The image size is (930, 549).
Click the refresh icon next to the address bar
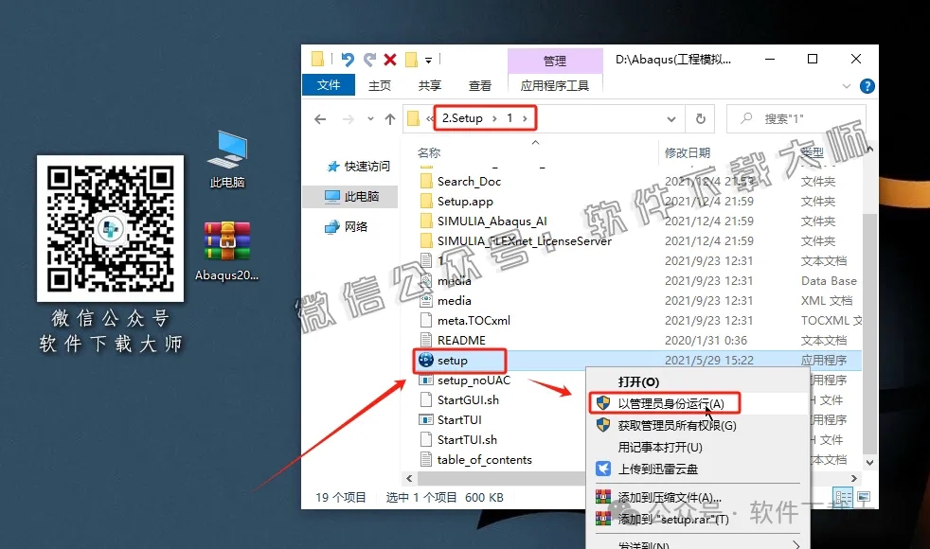tap(698, 118)
